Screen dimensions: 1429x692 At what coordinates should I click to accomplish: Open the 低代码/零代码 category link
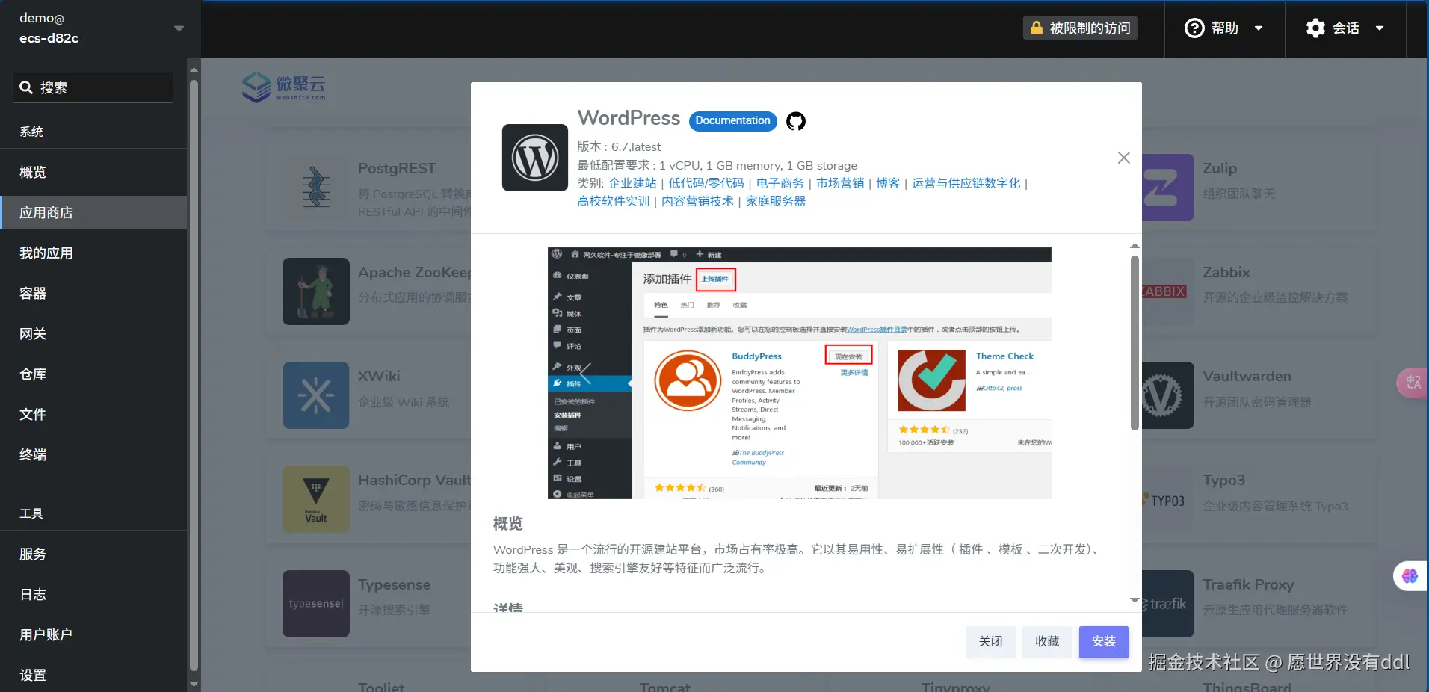(x=706, y=183)
